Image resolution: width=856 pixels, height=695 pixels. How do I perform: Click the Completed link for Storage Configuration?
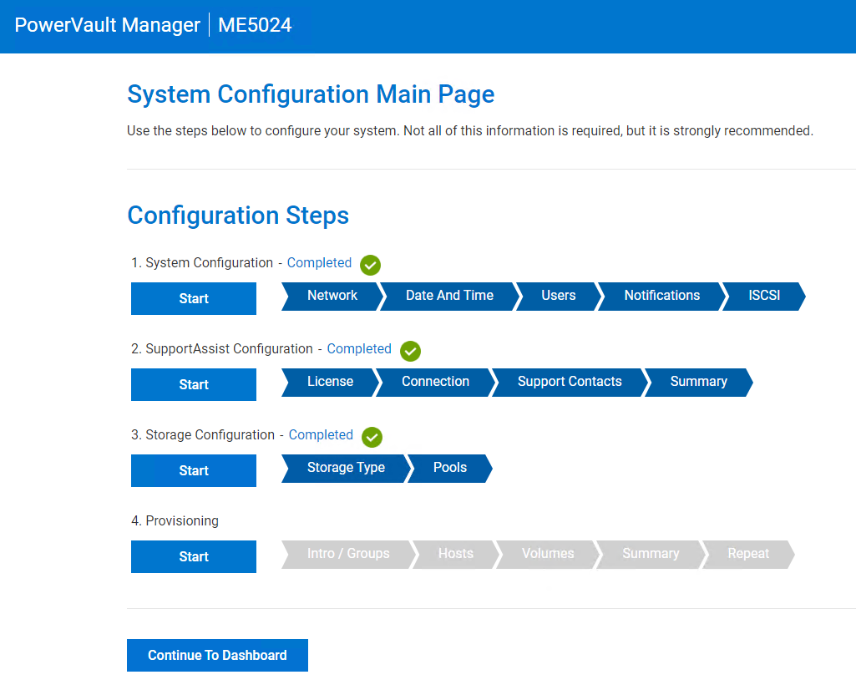321,435
